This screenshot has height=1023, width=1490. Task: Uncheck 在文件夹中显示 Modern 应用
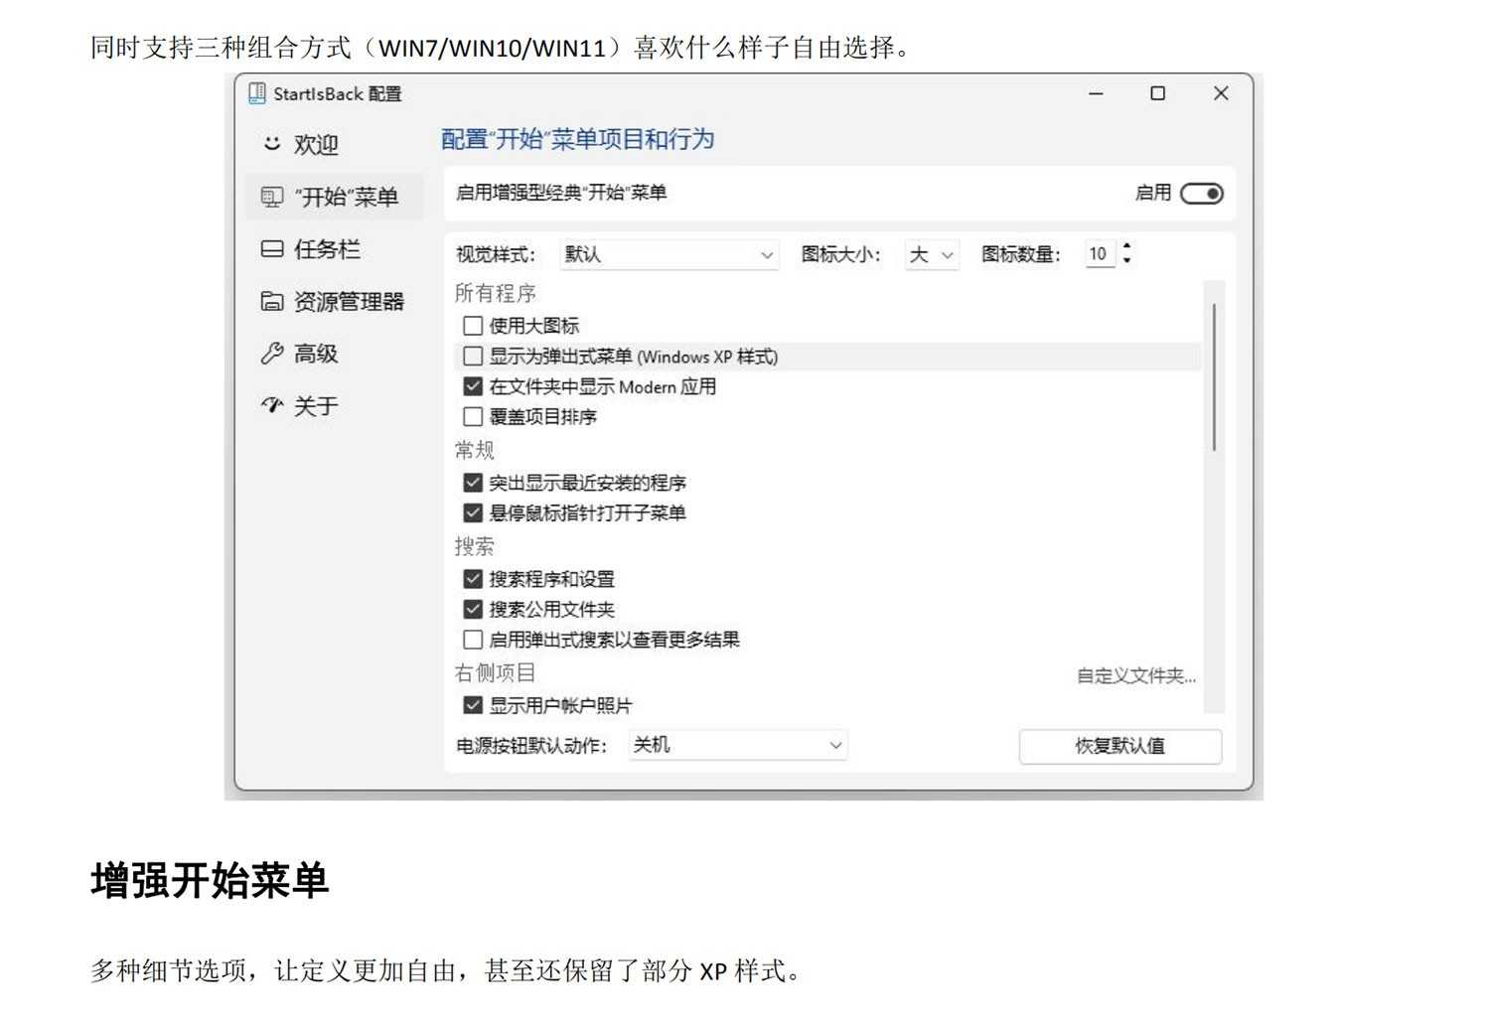point(474,386)
